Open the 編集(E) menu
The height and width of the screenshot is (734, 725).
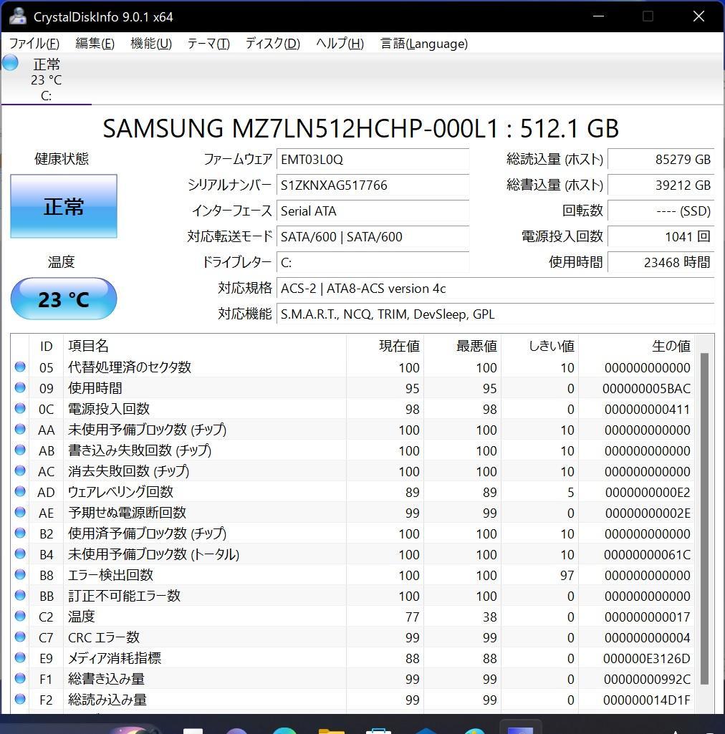[x=95, y=44]
